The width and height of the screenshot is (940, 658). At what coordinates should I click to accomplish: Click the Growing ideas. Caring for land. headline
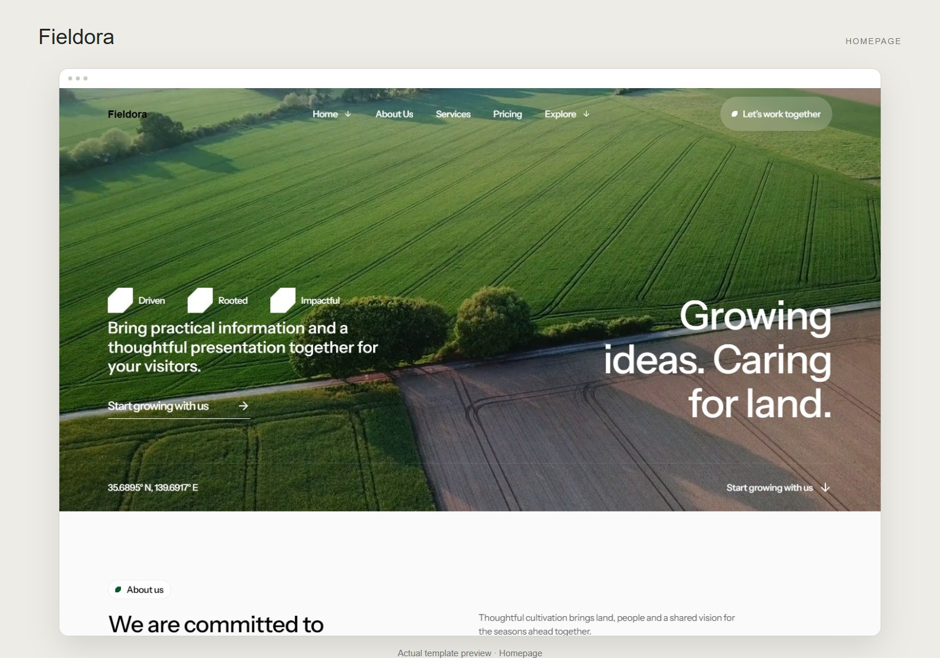(718, 360)
